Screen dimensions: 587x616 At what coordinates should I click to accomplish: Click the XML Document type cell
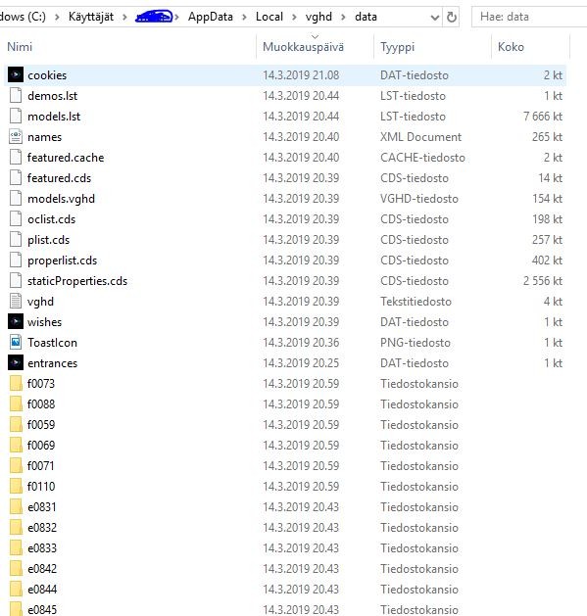coord(420,137)
